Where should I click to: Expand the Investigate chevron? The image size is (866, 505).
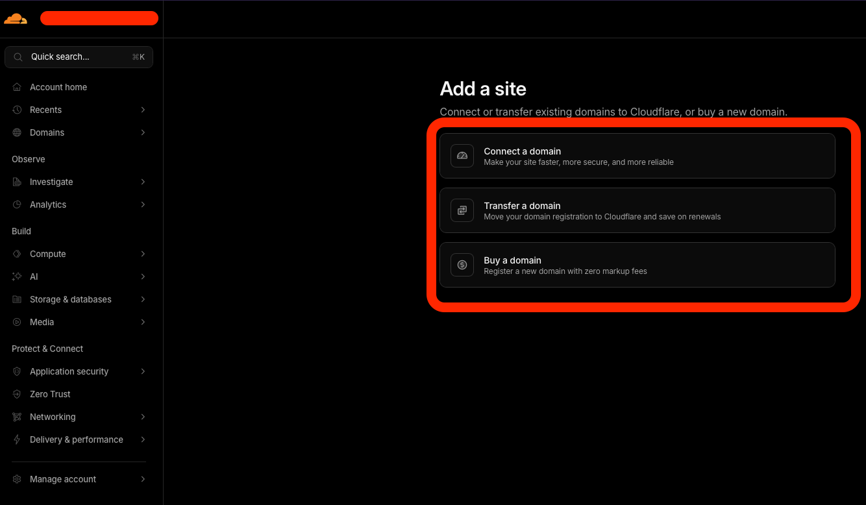[143, 182]
